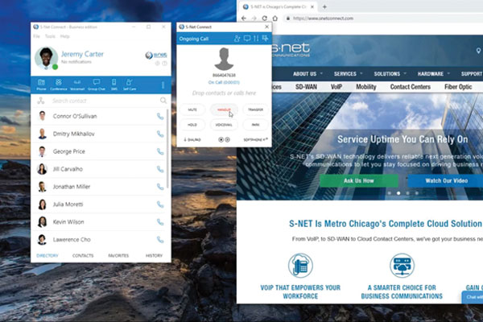Click the browser reload button
The width and height of the screenshot is (483, 322).
tap(264, 19)
